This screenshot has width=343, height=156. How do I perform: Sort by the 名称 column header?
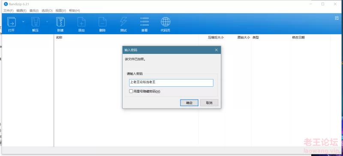[x=59, y=38]
